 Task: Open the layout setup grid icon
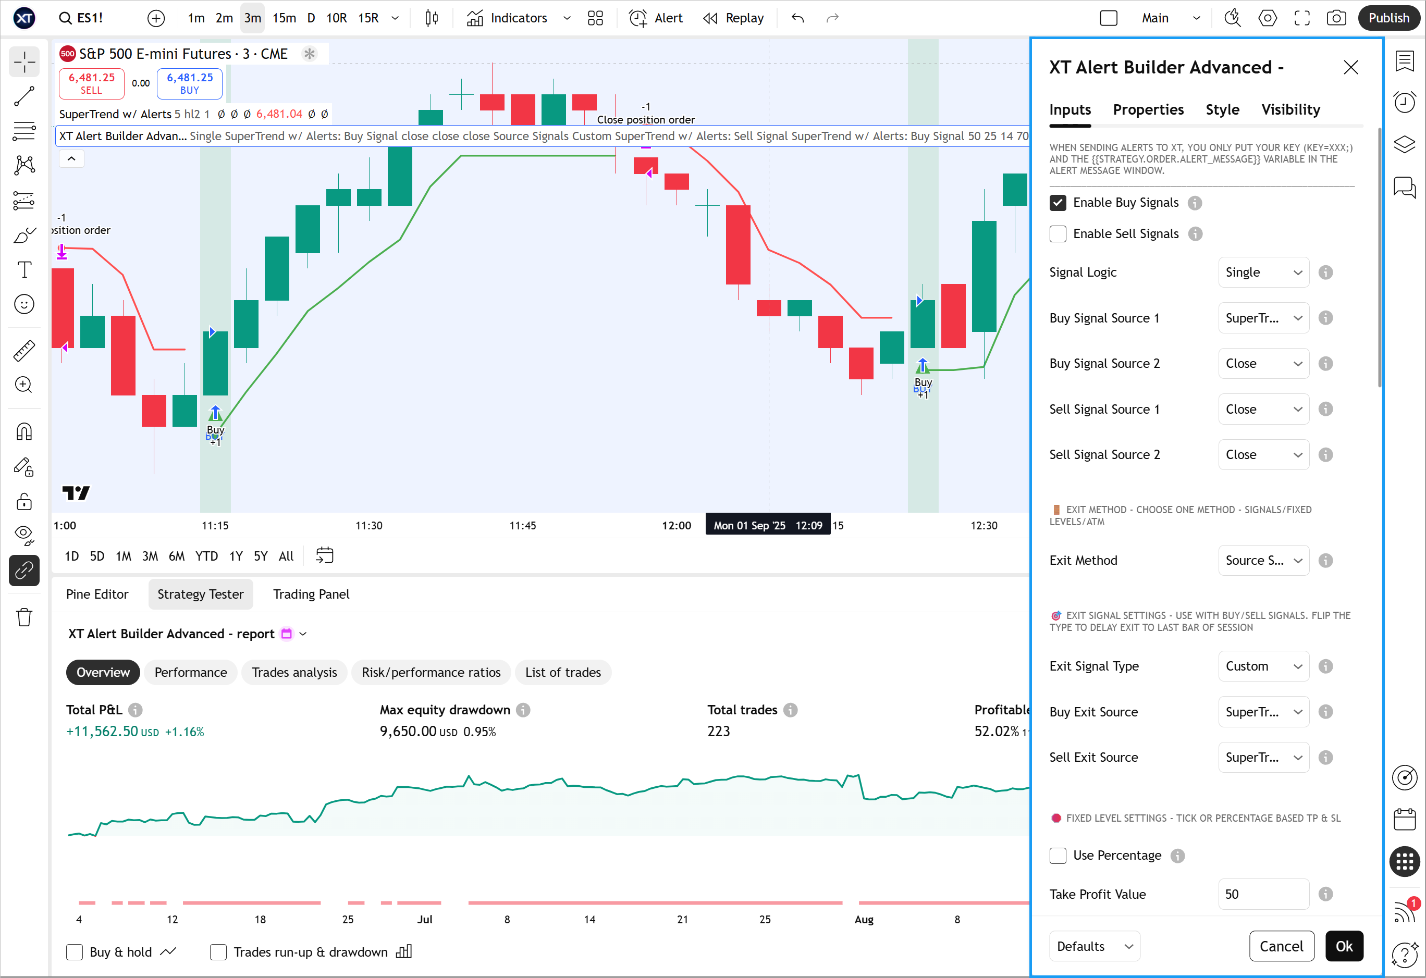click(595, 18)
